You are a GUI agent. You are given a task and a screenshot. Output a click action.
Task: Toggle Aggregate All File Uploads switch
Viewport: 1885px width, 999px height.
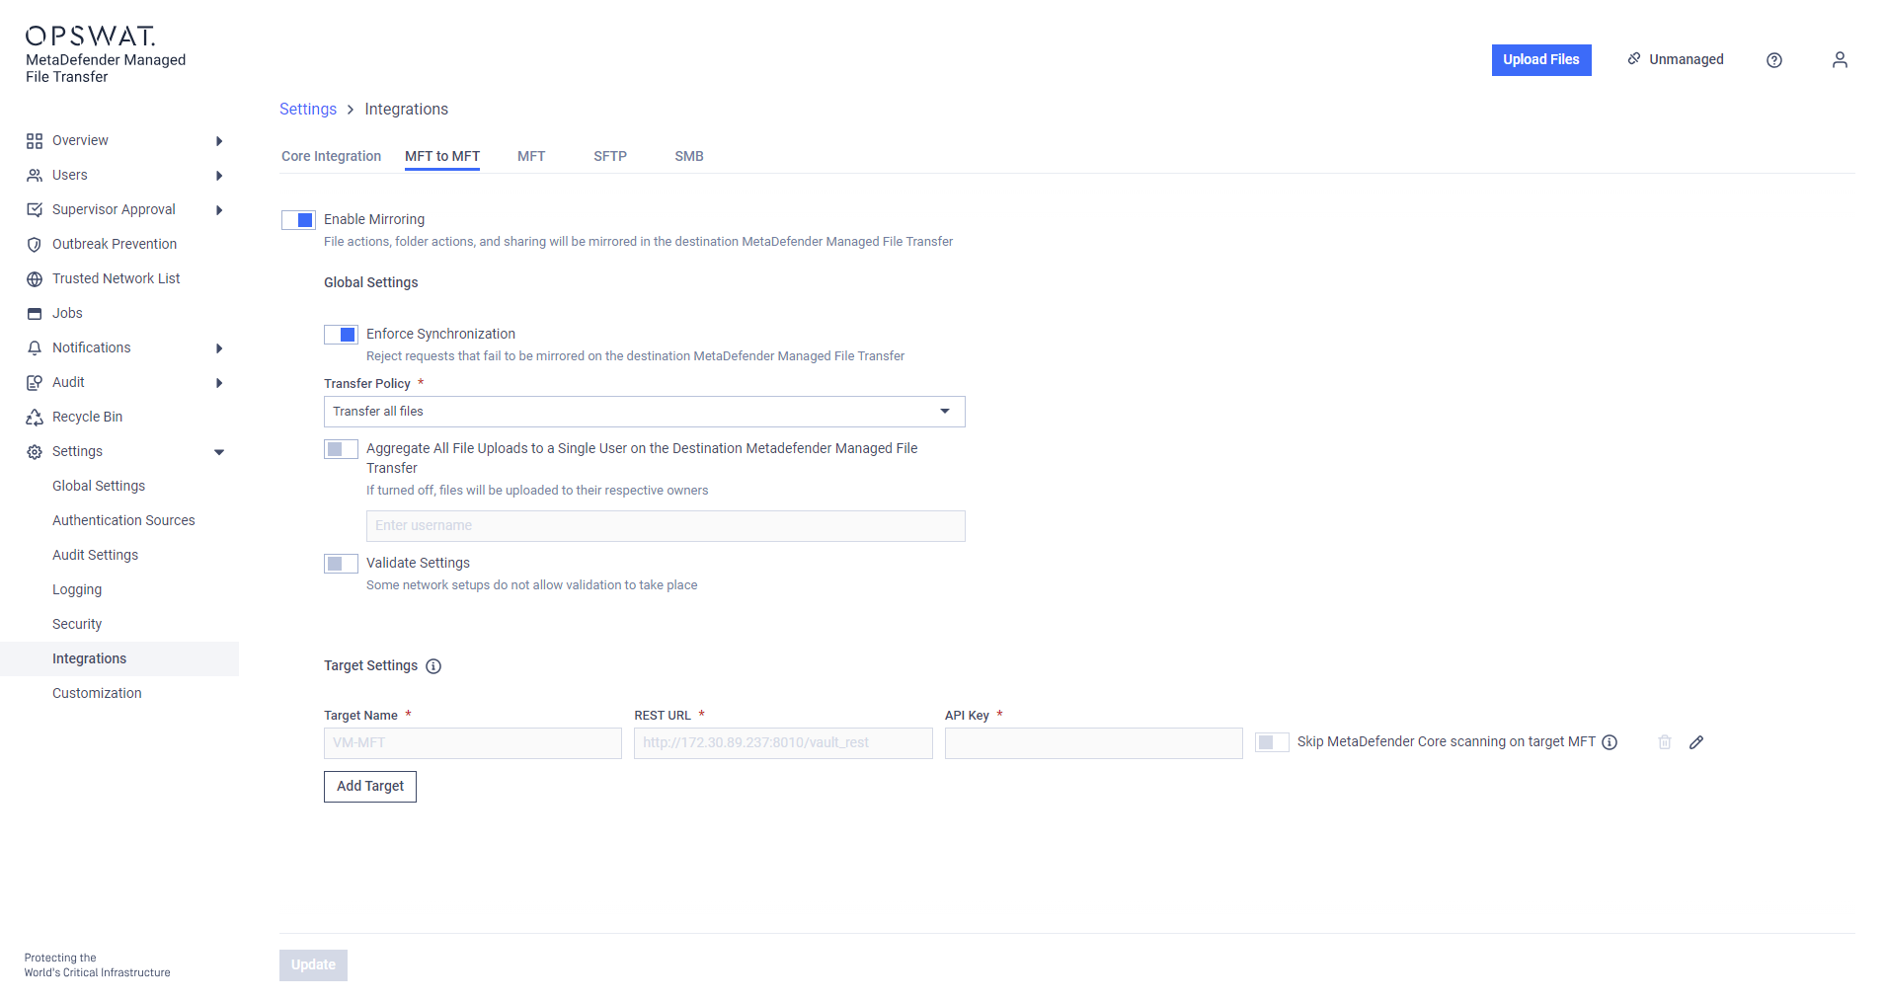341,449
